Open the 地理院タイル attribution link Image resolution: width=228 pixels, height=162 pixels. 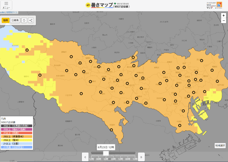pyautogui.click(x=12, y=12)
